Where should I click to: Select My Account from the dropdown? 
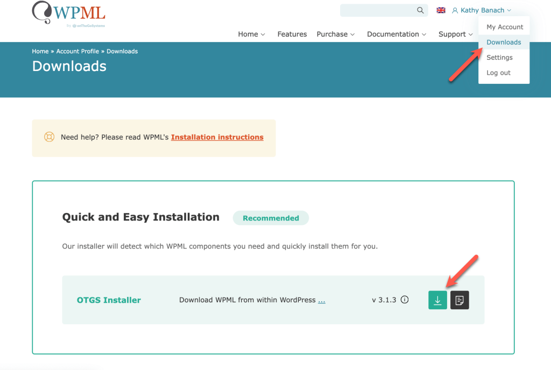tap(505, 27)
